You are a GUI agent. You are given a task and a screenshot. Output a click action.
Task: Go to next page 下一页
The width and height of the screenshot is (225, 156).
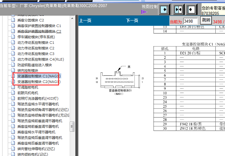132,21
